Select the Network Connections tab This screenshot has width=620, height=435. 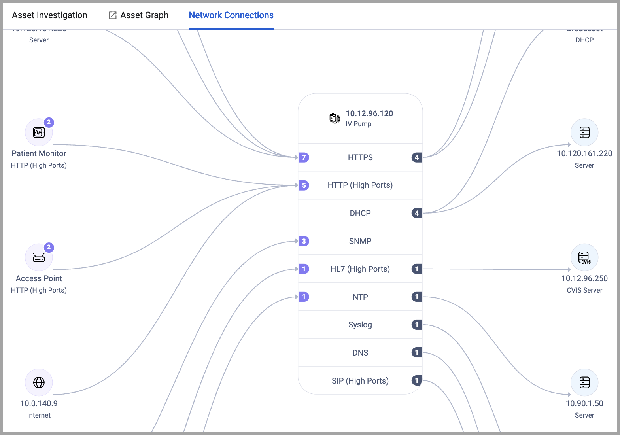point(231,15)
